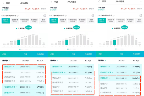The width and height of the screenshot is (144, 96).
Task: Click the active page dot under the left panel chart
Action: (20, 49)
